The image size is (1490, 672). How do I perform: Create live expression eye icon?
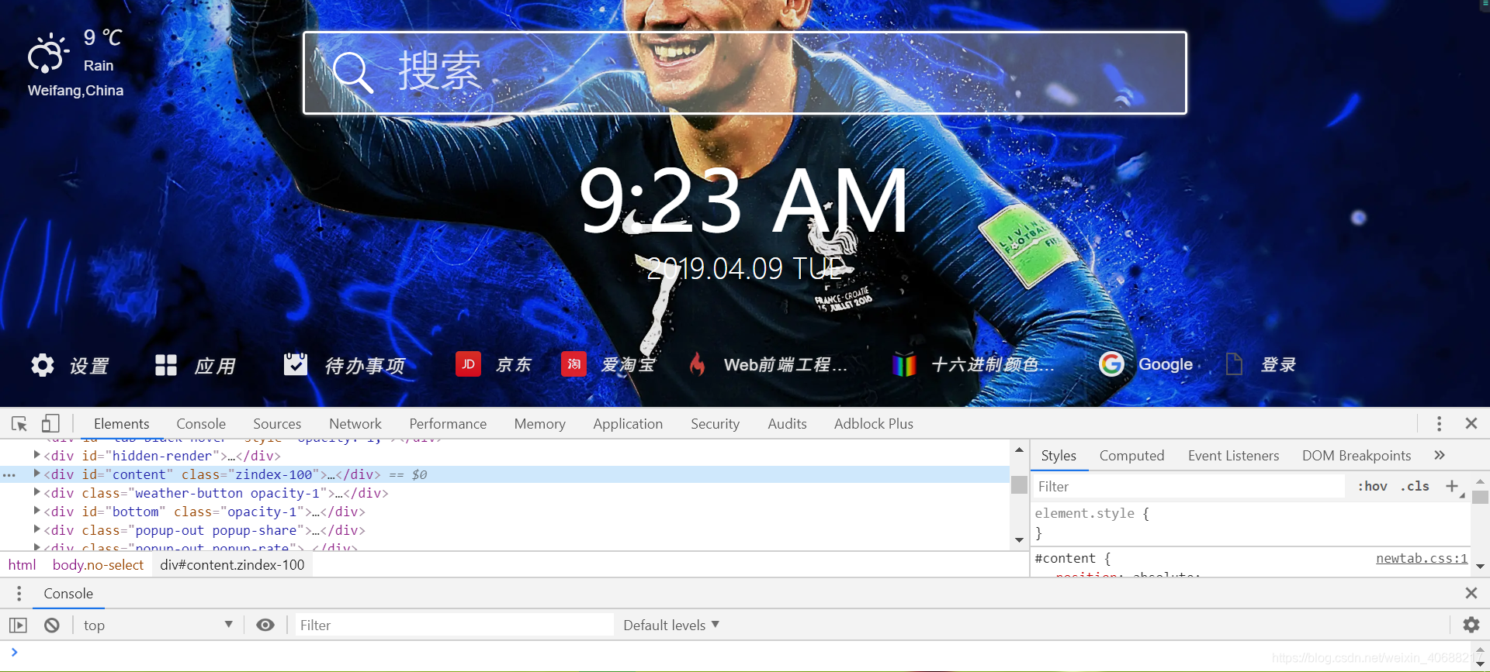(x=265, y=625)
